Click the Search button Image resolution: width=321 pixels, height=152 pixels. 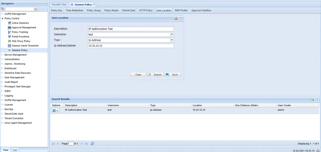[155, 75]
